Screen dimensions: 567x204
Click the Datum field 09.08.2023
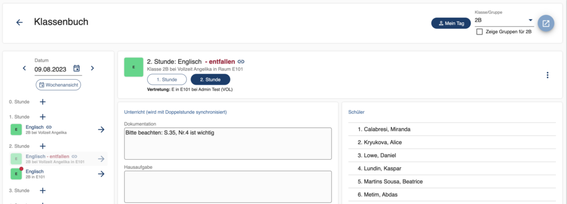coord(50,69)
